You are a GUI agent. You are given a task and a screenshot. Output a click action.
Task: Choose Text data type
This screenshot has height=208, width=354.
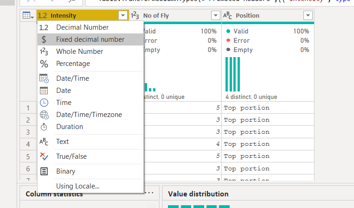pyautogui.click(x=62, y=142)
